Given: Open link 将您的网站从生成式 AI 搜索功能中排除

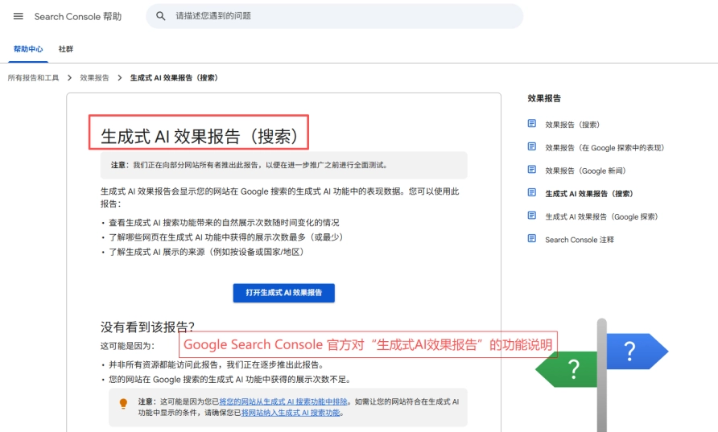Looking at the screenshot, I should point(283,401).
